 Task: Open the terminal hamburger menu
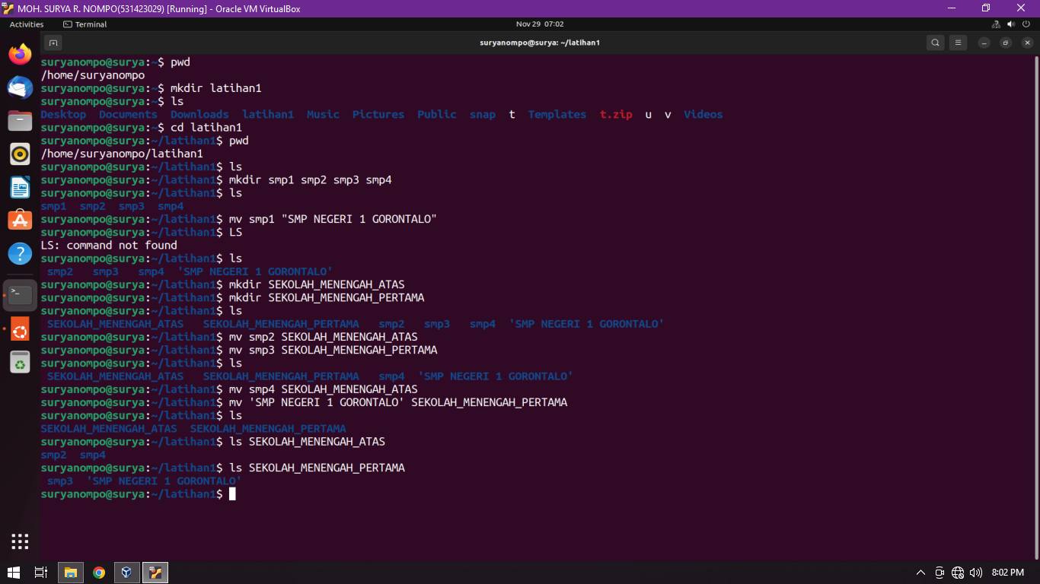[959, 43]
